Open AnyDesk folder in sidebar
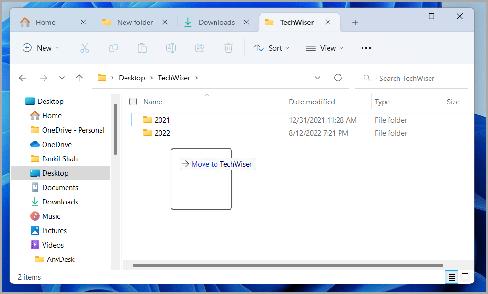 tap(55, 259)
